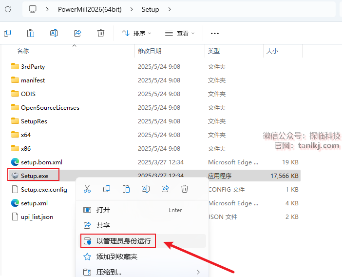Open the 排序 sort dropdown
342x277 pixels.
(x=136, y=33)
